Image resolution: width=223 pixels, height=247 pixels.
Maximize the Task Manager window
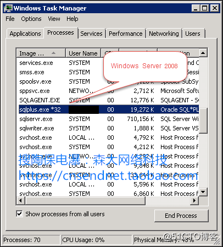(204, 8)
